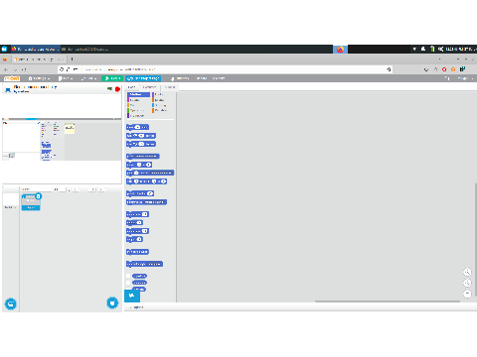Image resolution: width=477 pixels, height=357 pixels.
Task: Open the Pocket icon in Firefox toolbar
Action: point(426,69)
